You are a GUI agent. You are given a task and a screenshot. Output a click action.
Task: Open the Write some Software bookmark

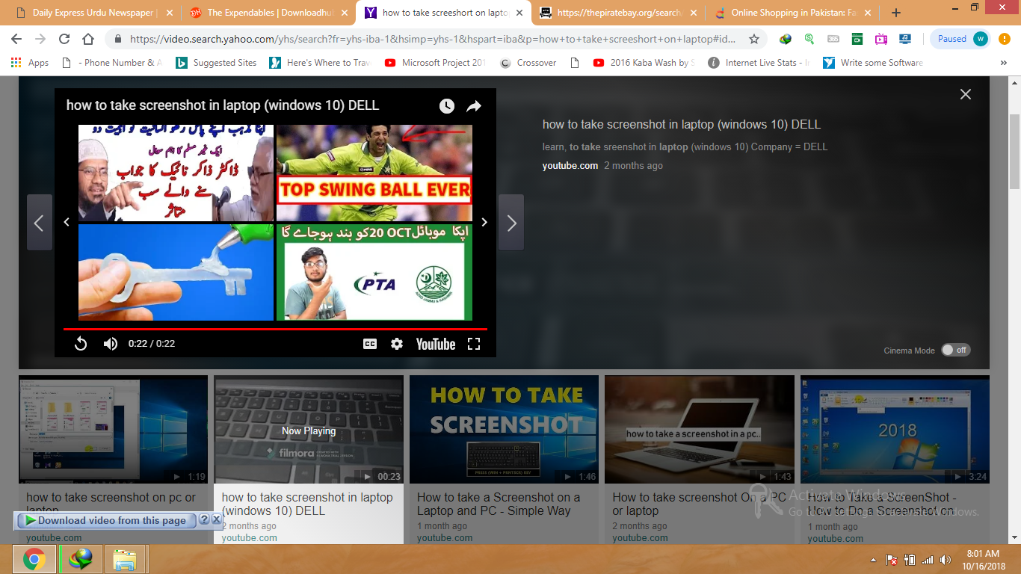[x=873, y=63]
